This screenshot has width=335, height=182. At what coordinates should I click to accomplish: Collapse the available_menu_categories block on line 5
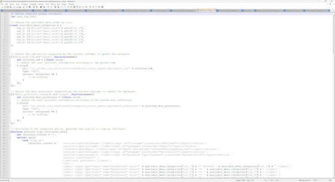pyautogui.click(x=10, y=25)
